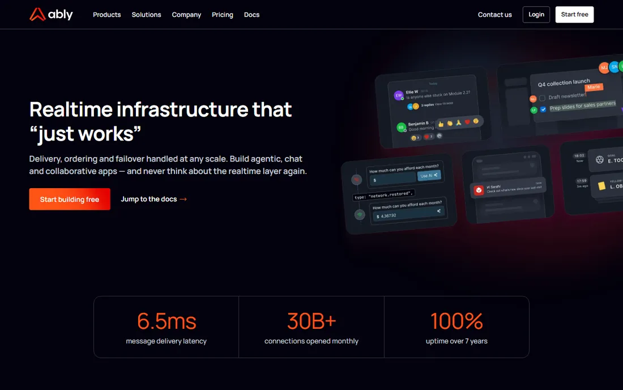The image size is (623, 390).
Task: Click Contact us in header
Action: 494,15
